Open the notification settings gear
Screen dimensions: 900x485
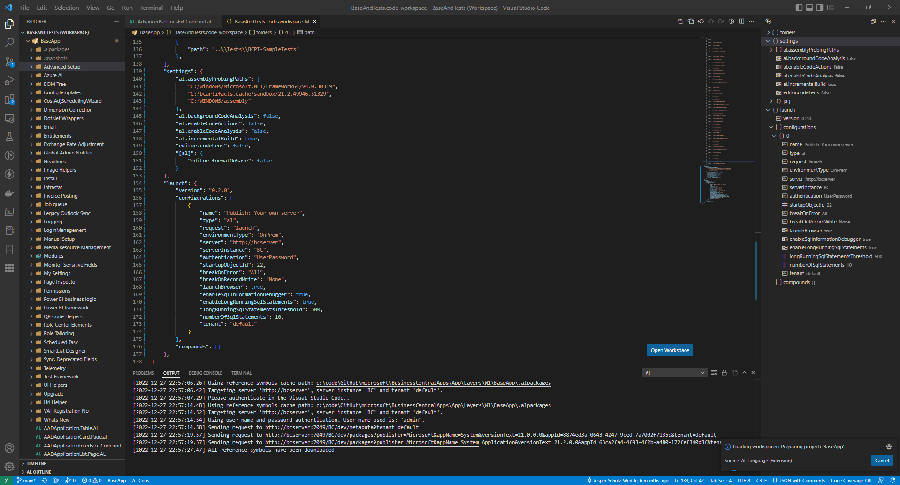[889, 447]
